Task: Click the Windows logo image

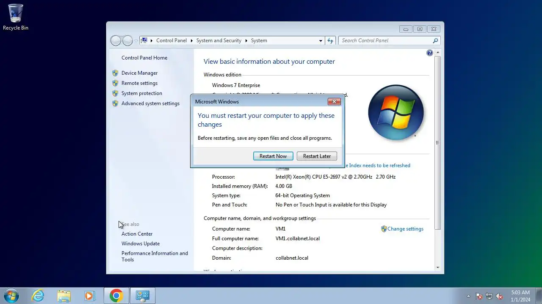Action: click(396, 113)
